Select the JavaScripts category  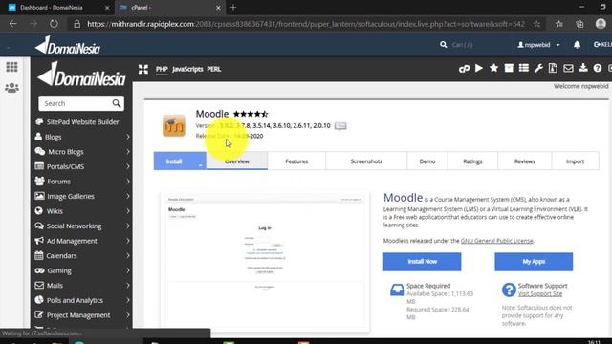point(187,69)
